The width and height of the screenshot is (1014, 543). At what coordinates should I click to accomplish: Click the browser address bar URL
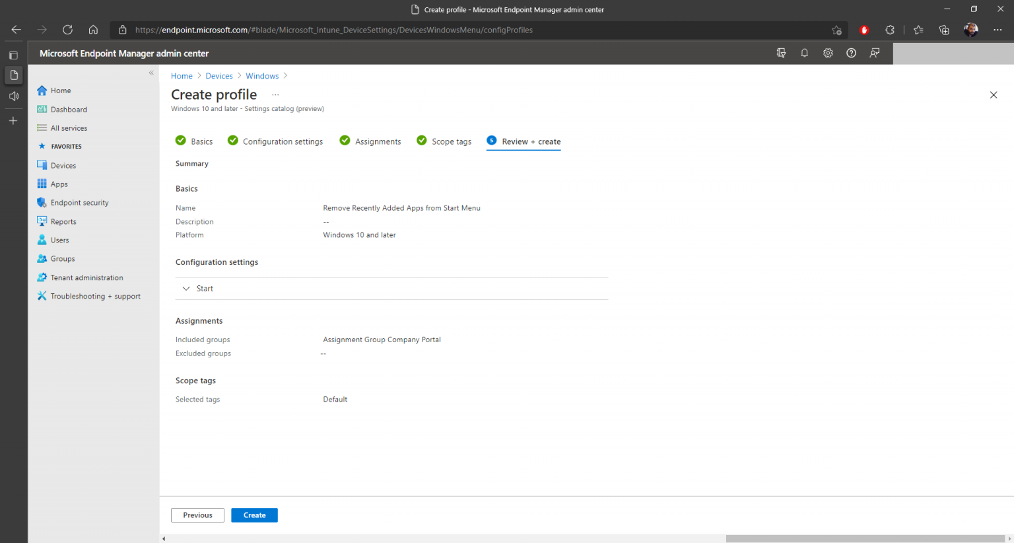[333, 30]
